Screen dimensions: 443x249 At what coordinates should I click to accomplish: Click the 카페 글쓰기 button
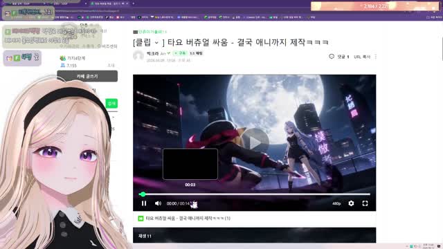(87, 76)
